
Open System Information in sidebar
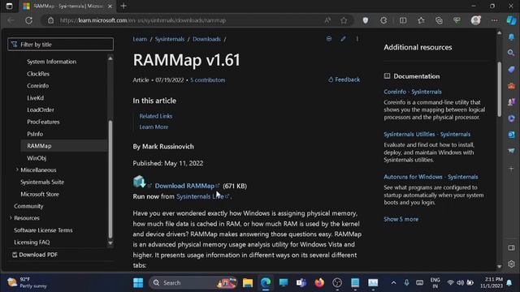coord(51,62)
